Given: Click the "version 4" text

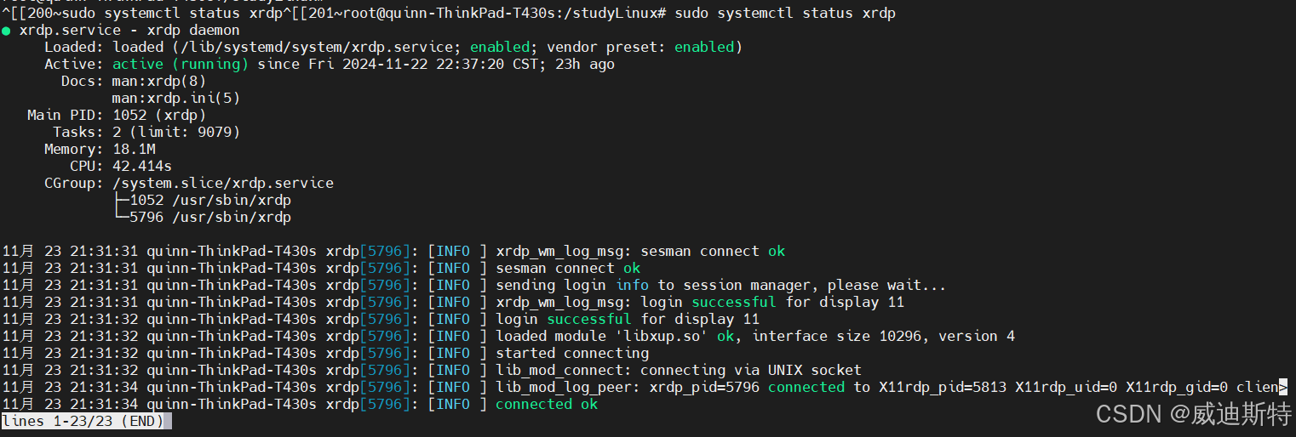Looking at the screenshot, I should click(x=977, y=337).
